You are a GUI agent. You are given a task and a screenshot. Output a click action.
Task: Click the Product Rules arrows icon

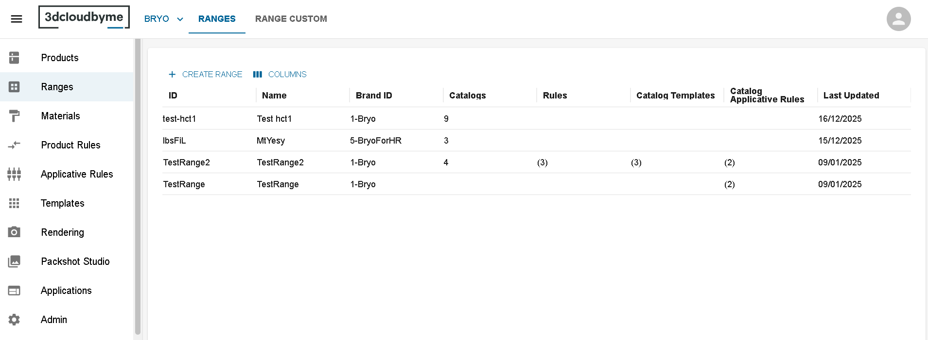point(14,145)
